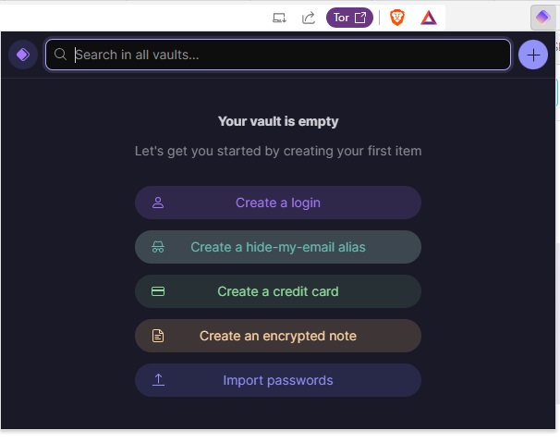Click the upload arrow icon for import
Viewport: 560px width, 443px height.
click(158, 380)
